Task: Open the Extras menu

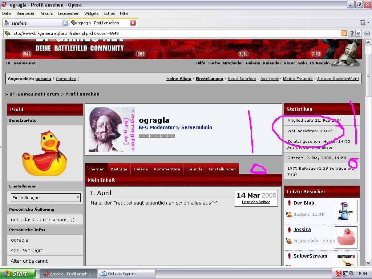Action: [109, 13]
